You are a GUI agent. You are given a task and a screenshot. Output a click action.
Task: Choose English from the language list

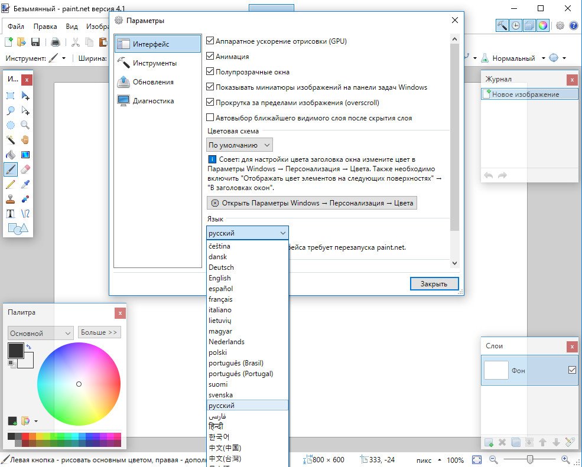tap(220, 278)
